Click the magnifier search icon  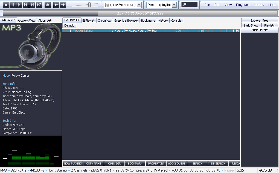click(x=185, y=5)
